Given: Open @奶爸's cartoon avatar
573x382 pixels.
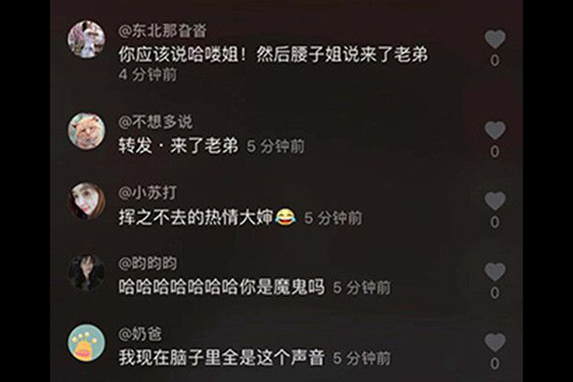Looking at the screenshot, I should click(x=87, y=343).
